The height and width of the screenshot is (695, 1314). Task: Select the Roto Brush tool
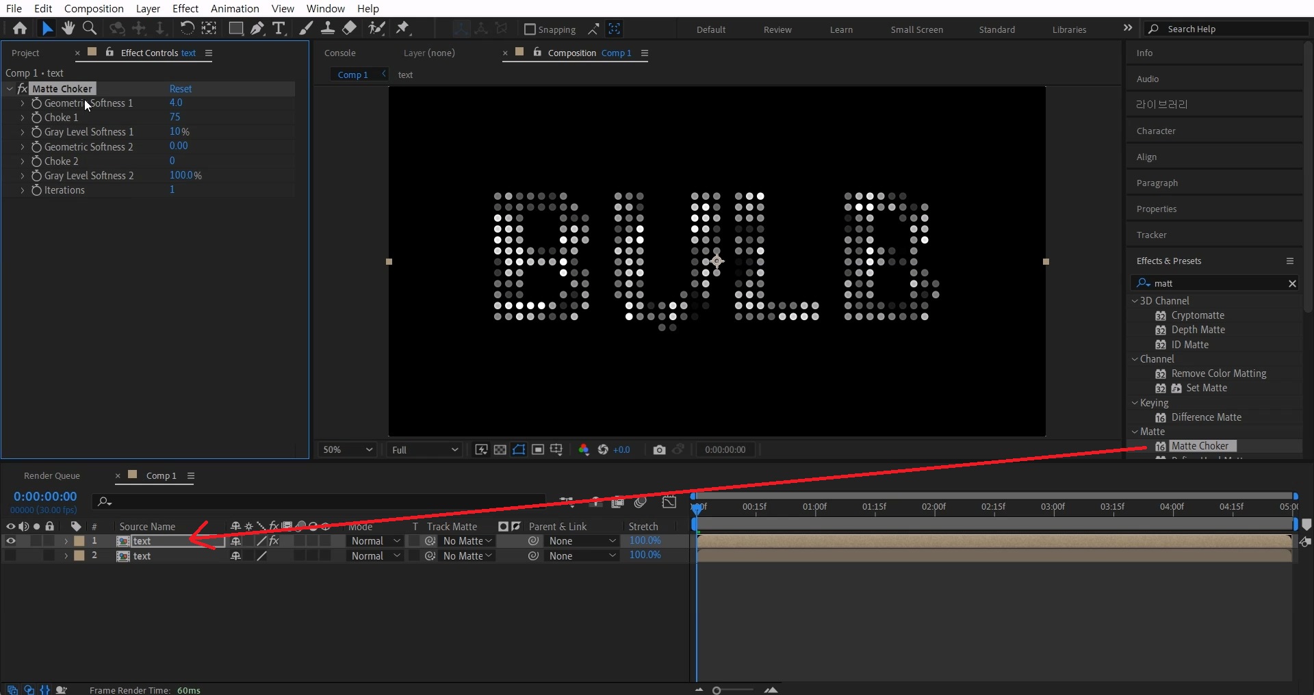(x=376, y=28)
